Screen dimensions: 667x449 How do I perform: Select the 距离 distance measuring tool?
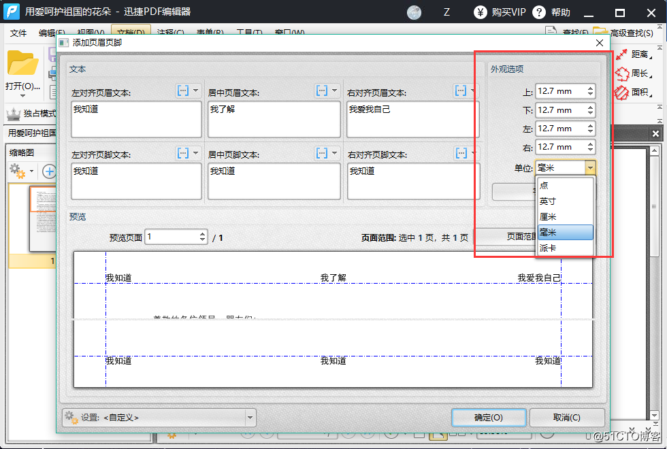click(x=634, y=54)
